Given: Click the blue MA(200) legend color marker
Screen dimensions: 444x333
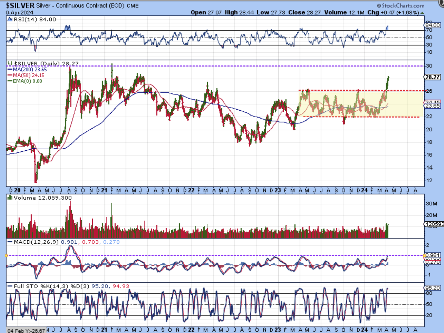Looking at the screenshot, I should (x=9, y=70).
